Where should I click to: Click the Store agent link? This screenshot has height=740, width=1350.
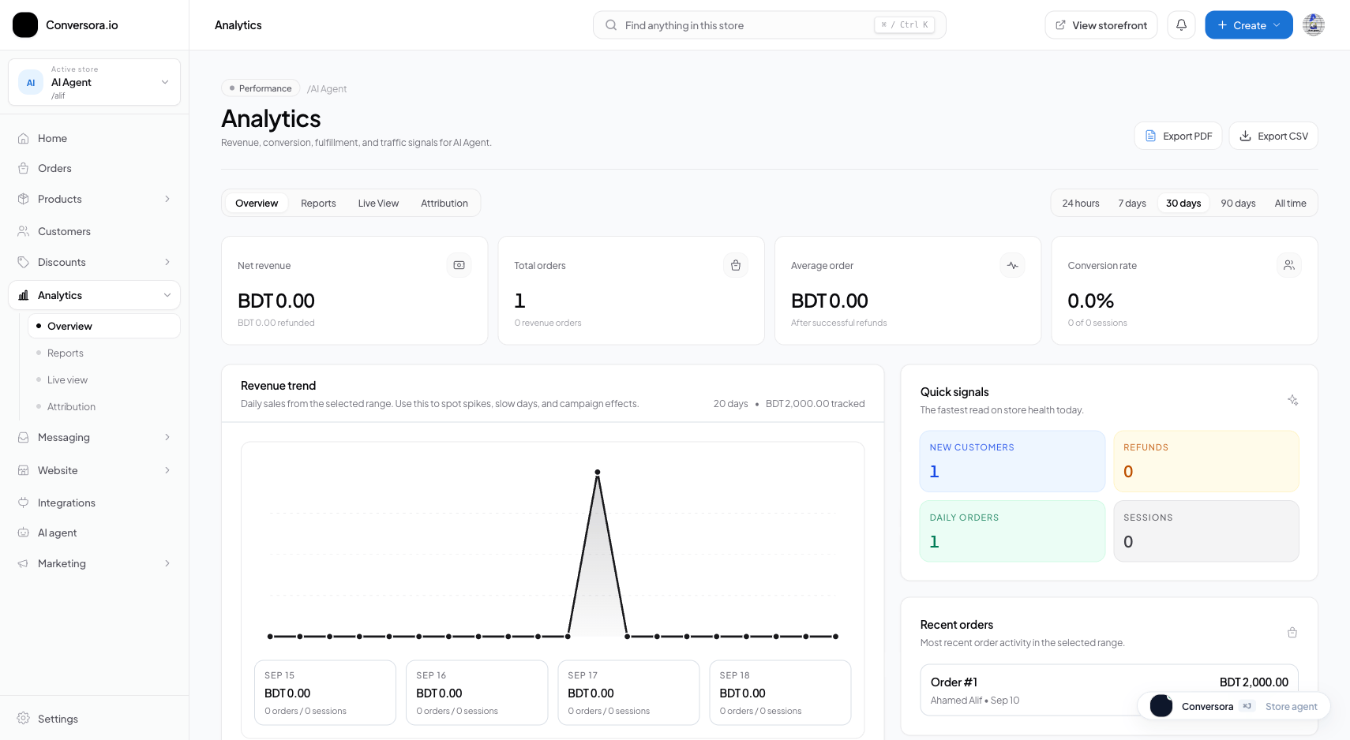pos(1291,706)
